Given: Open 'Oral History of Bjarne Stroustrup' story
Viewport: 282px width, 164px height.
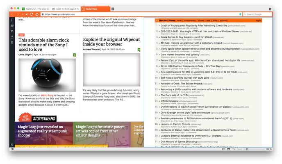Looking at the screenshot, I should point(179,141).
